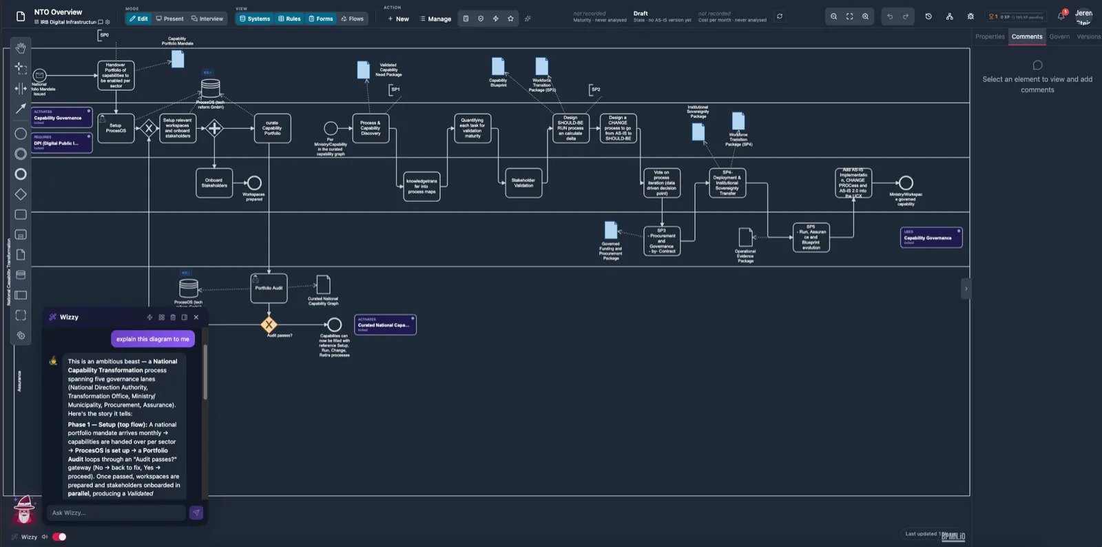Open the notifications bell
This screenshot has width=1102, height=547.
(1061, 16)
